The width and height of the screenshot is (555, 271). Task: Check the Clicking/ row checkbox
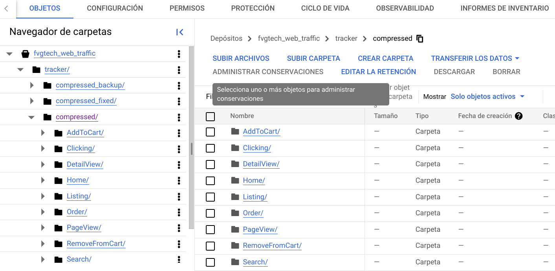(211, 148)
